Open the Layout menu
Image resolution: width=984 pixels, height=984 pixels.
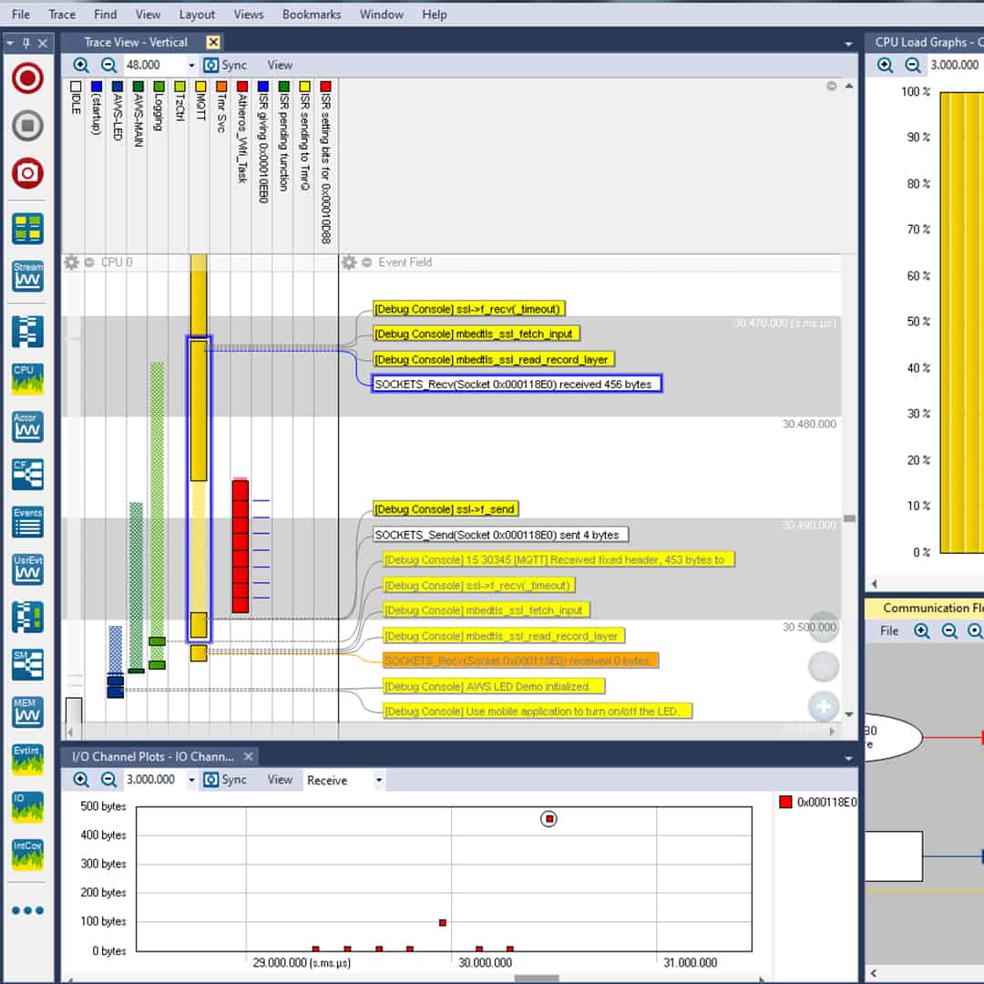tap(197, 14)
